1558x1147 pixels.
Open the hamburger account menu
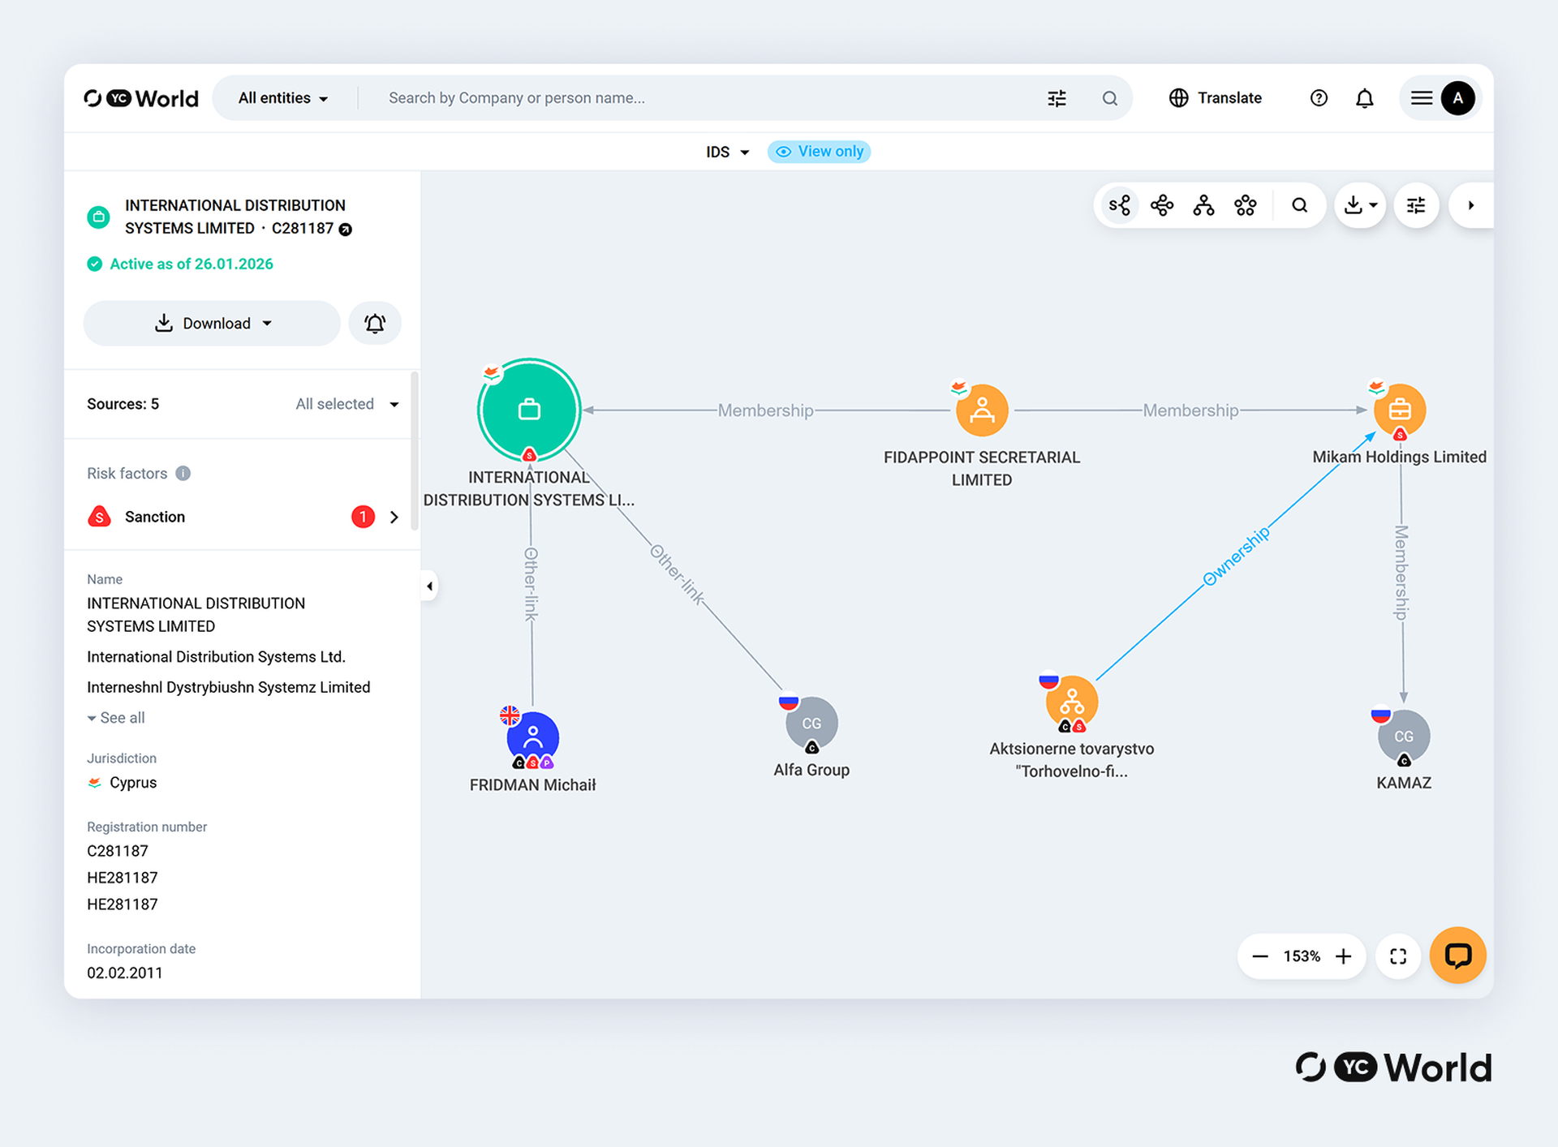point(1422,98)
